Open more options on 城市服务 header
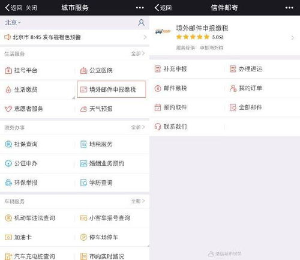300x260 pixels. (140, 8)
